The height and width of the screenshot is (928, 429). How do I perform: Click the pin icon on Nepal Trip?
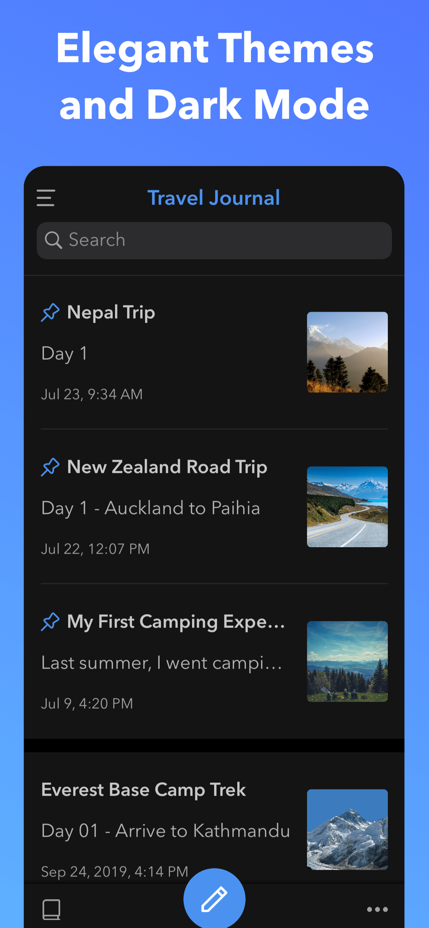tap(50, 312)
